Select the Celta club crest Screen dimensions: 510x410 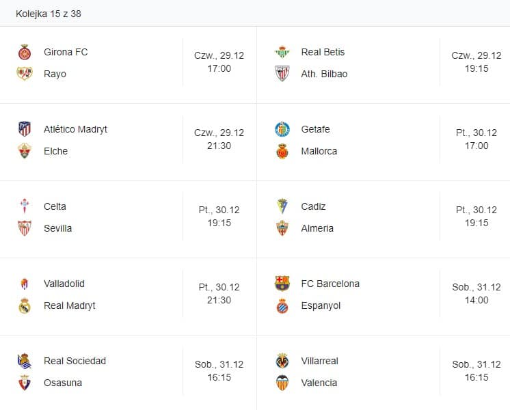pos(25,206)
